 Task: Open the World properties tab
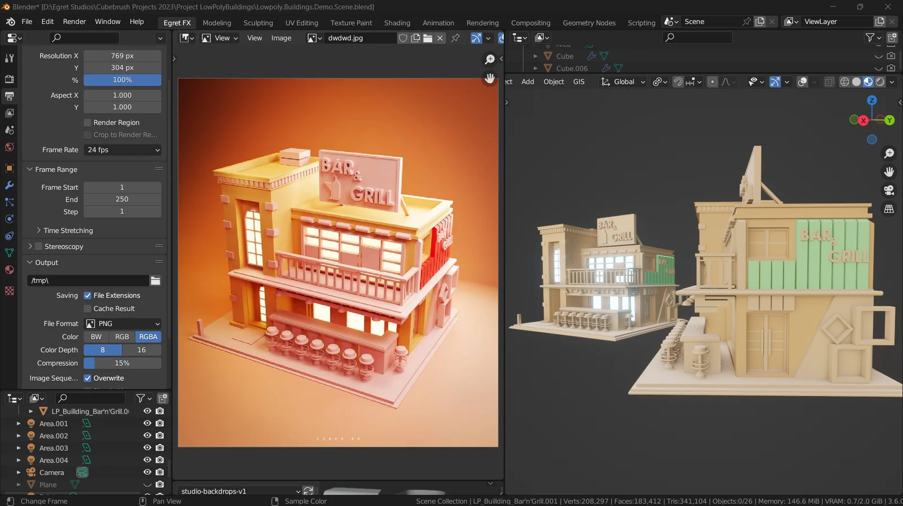click(x=9, y=147)
